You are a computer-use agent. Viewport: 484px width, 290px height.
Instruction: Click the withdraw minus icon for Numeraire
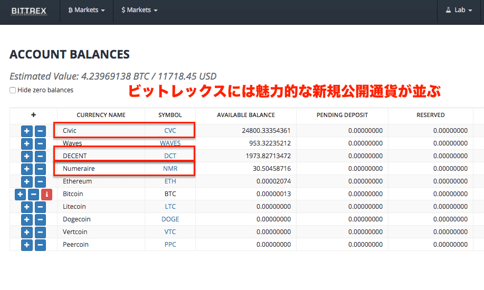40,169
